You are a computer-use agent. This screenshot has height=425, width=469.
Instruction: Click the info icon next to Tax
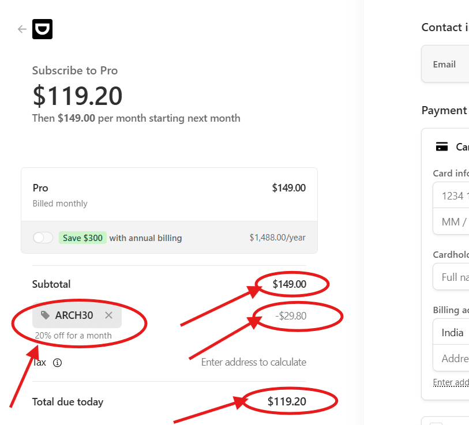pyautogui.click(x=57, y=363)
